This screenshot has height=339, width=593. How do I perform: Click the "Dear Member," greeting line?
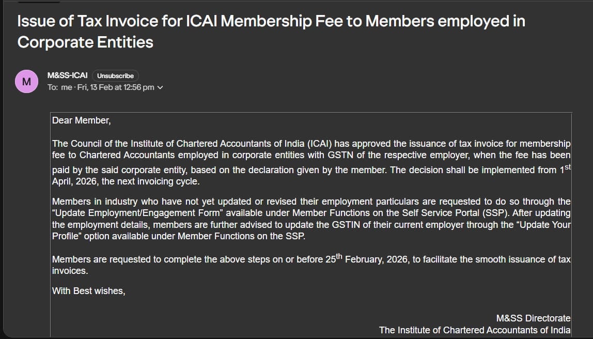point(81,120)
